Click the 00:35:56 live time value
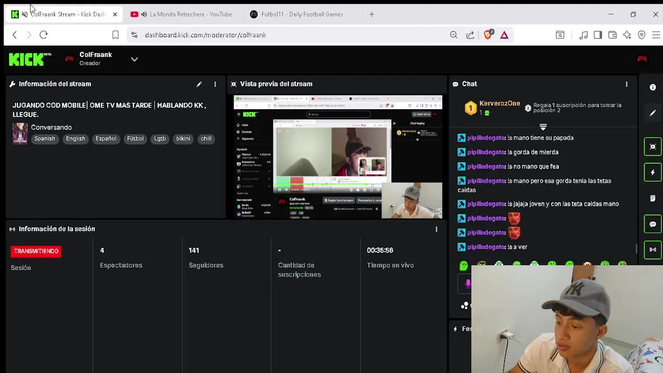This screenshot has width=663, height=373. coord(380,250)
